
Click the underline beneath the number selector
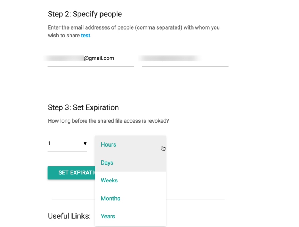(67, 152)
